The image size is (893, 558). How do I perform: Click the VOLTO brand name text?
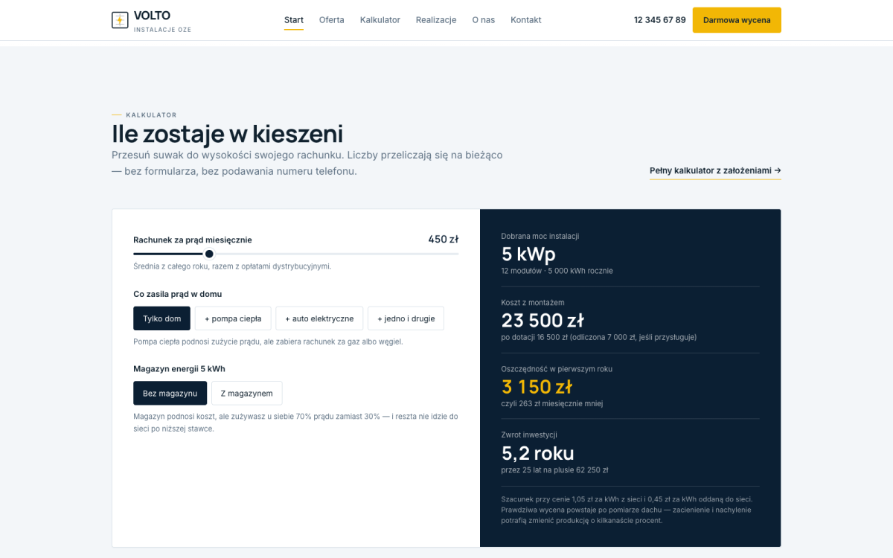tap(152, 16)
